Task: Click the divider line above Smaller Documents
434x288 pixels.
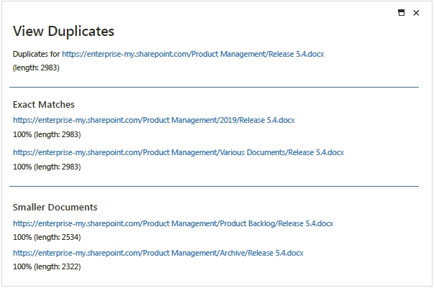Action: point(214,186)
